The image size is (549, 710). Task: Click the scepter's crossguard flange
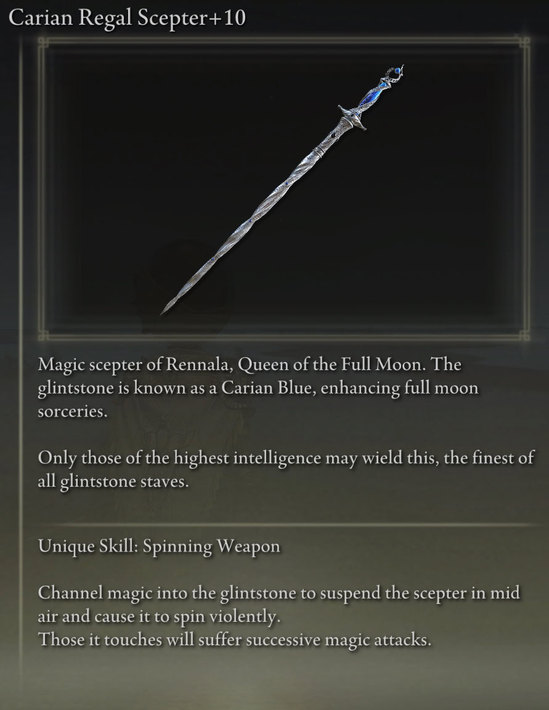pyautogui.click(x=352, y=118)
